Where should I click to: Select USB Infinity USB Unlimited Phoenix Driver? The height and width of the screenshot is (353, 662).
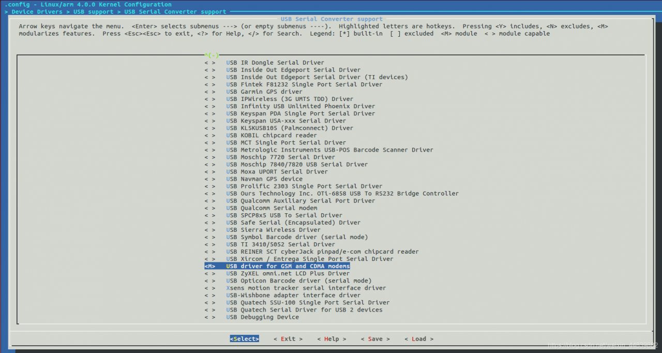click(x=300, y=106)
